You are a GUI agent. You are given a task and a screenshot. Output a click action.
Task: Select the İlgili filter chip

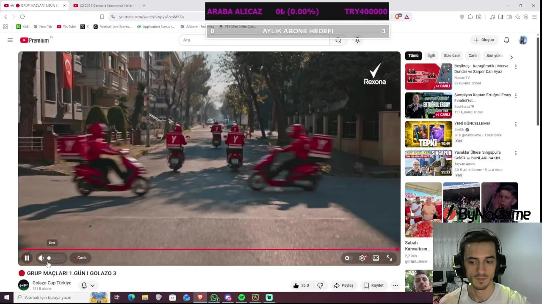pos(431,56)
